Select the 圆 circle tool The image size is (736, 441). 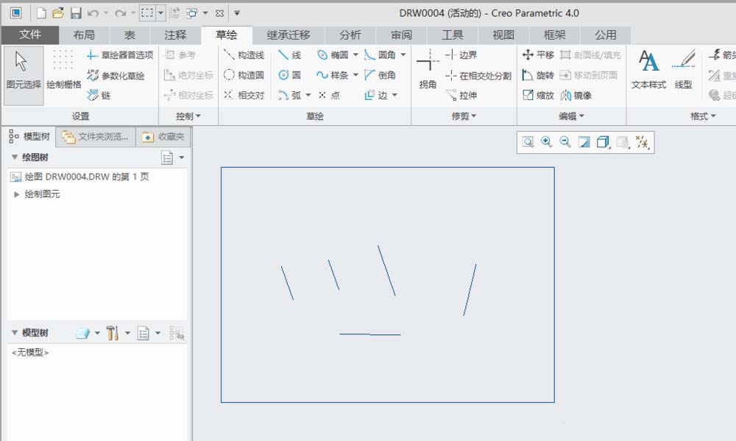click(x=289, y=75)
